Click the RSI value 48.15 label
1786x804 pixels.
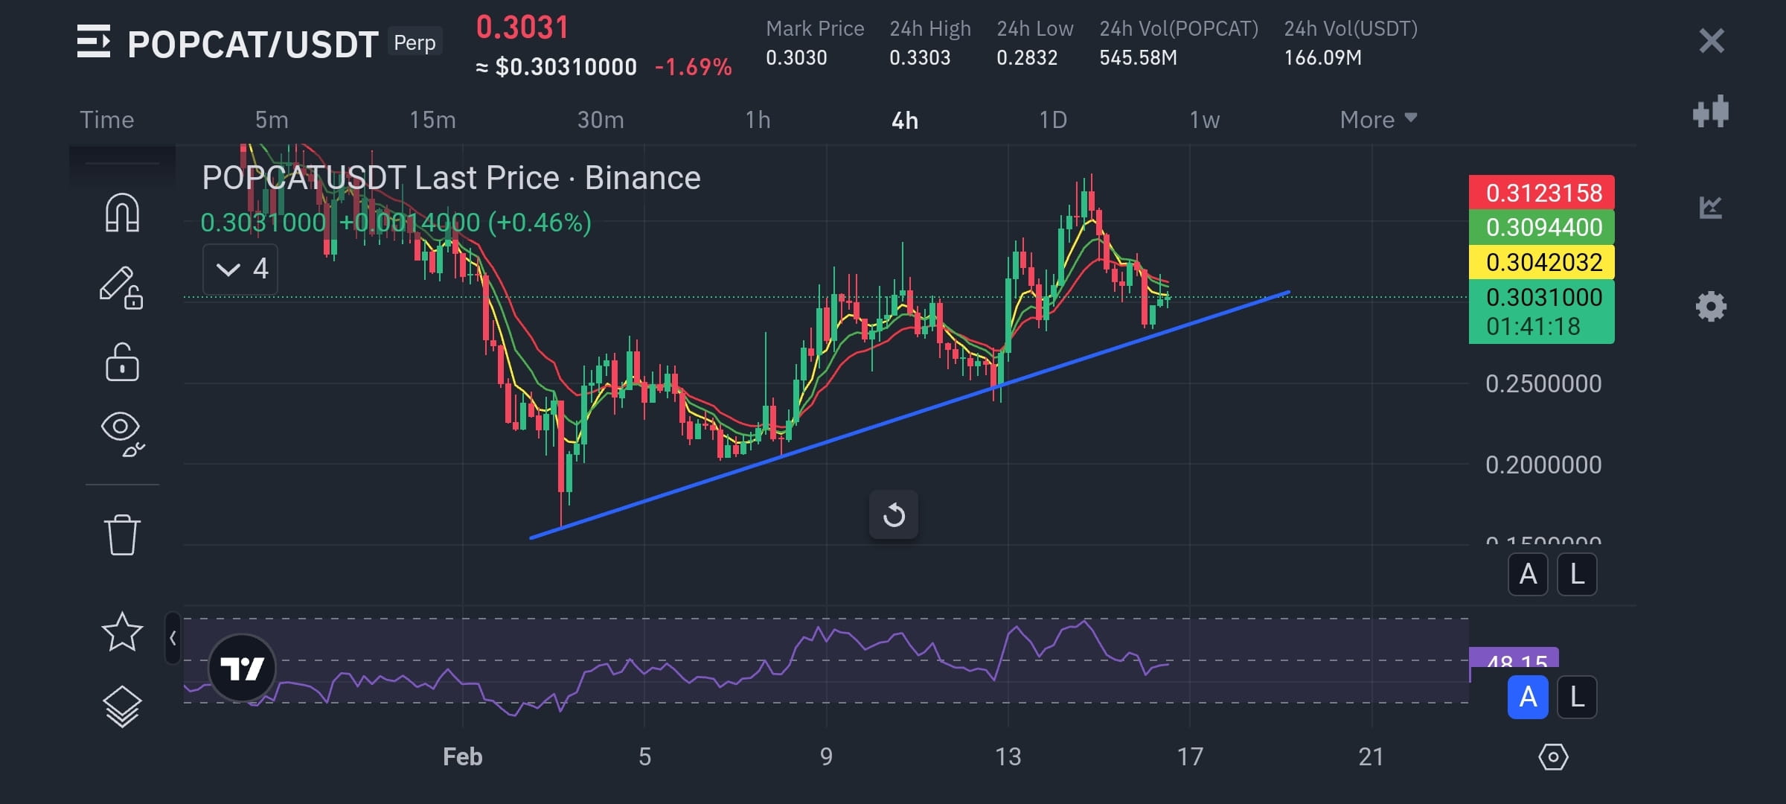1514,659
